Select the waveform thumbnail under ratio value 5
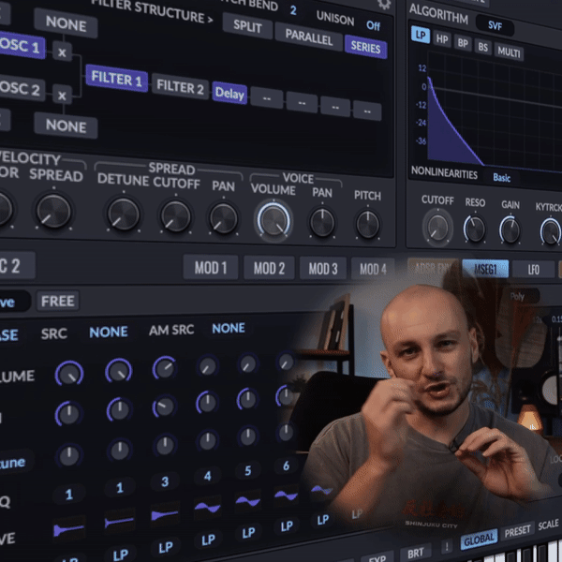Image resolution: width=562 pixels, height=562 pixels. pyautogui.click(x=247, y=501)
